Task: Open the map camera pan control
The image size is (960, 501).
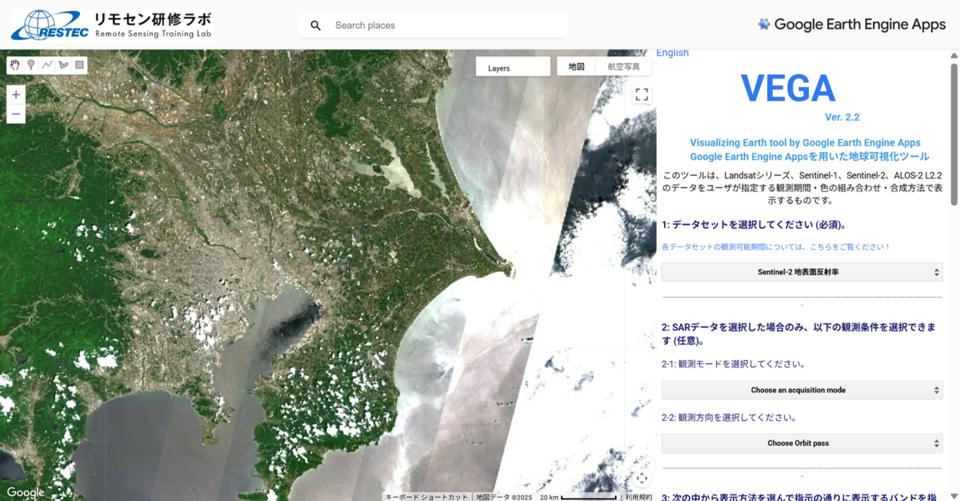Action: tap(642, 479)
